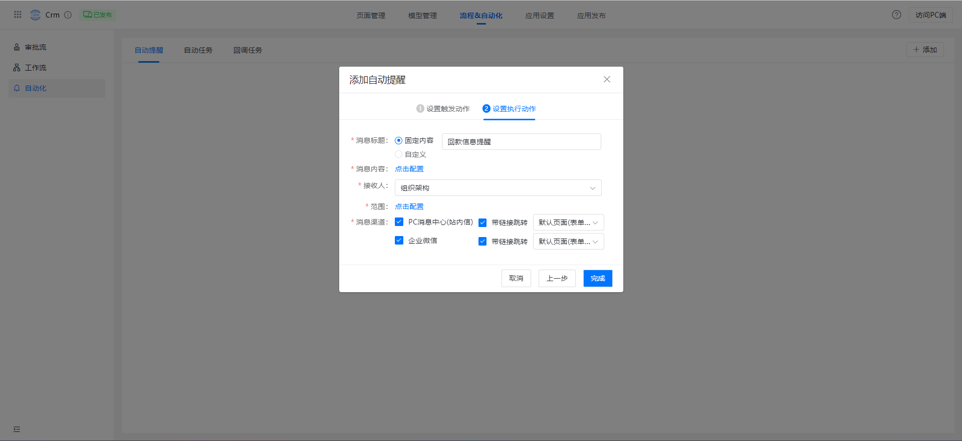Click the 完成 button

[x=598, y=278]
